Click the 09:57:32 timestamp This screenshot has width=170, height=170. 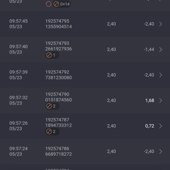tap(19, 98)
